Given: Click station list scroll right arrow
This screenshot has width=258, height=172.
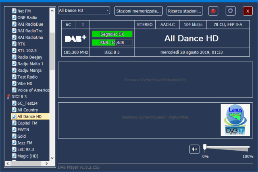Looking at the screenshot, I should (47, 164).
